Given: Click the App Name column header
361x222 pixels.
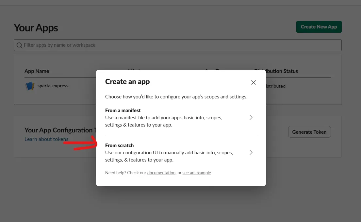Looking at the screenshot, I should [x=37, y=71].
